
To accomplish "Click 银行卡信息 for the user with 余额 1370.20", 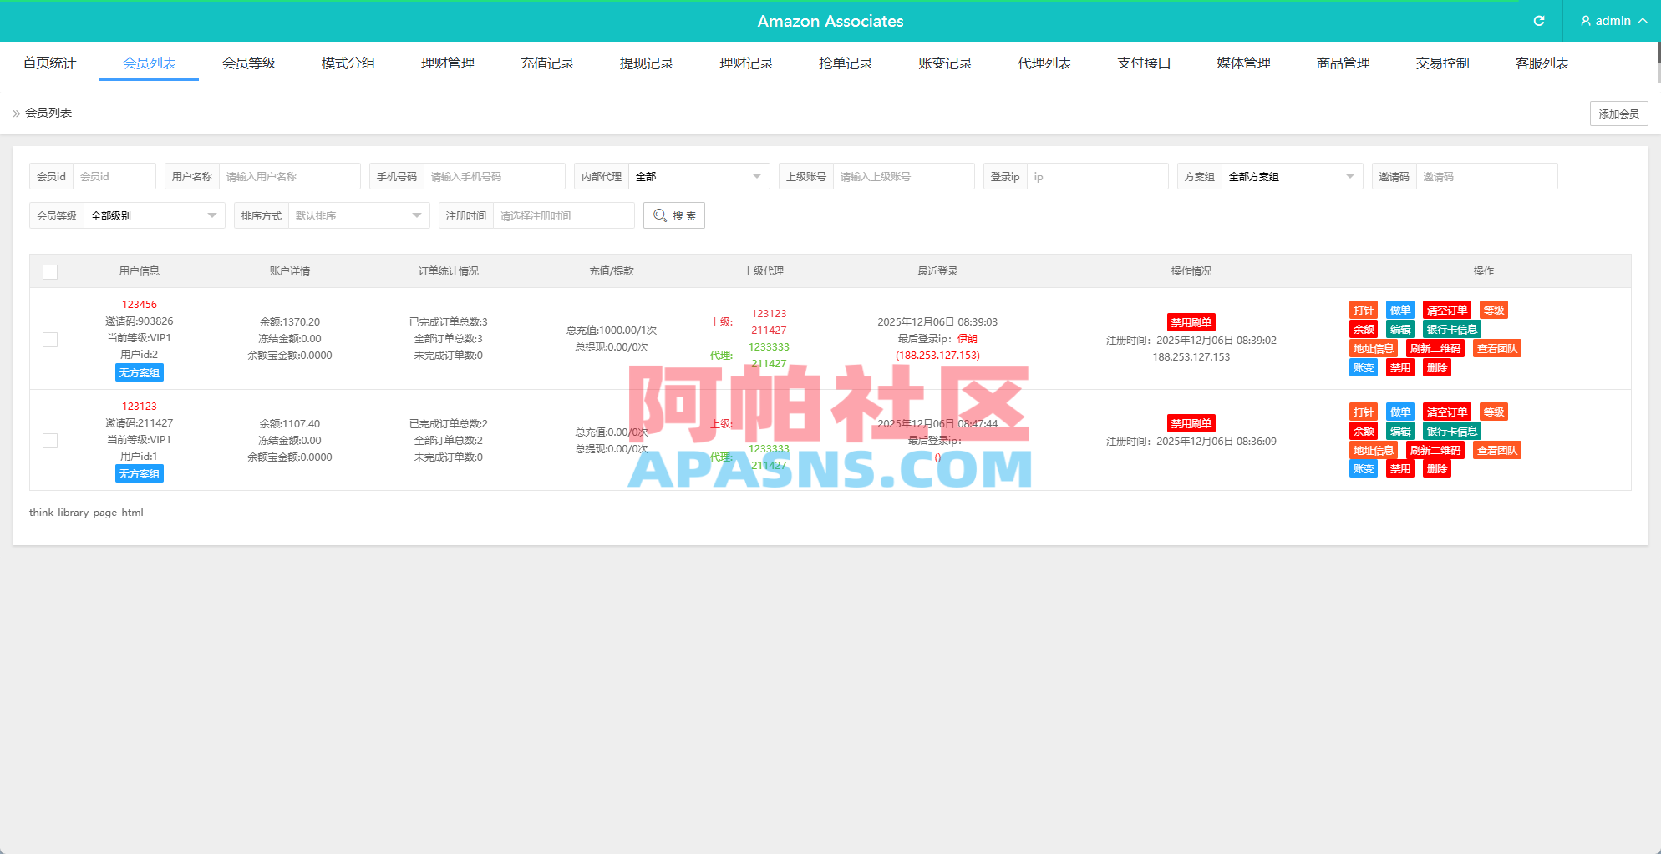I will pyautogui.click(x=1452, y=330).
